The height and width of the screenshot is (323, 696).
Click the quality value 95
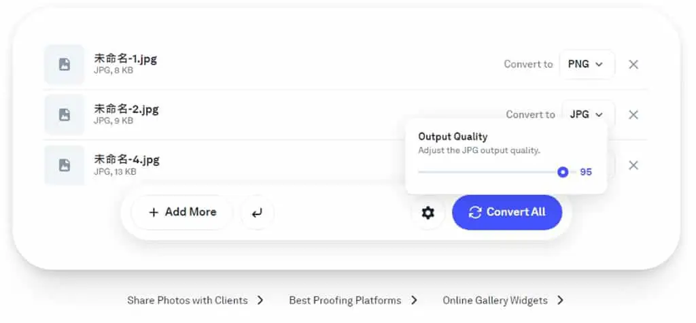586,172
